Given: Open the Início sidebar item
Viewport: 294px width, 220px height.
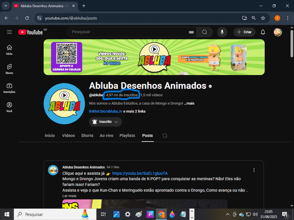Looking at the screenshot, I should tap(9, 50).
